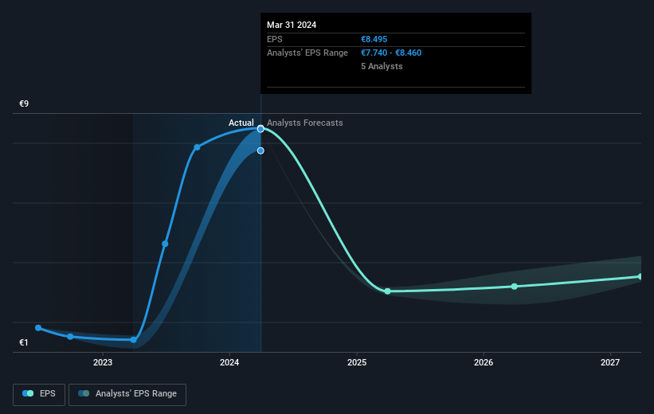The image size is (654, 414).
Task: Click the 2025 x-axis label
Action: click(357, 362)
